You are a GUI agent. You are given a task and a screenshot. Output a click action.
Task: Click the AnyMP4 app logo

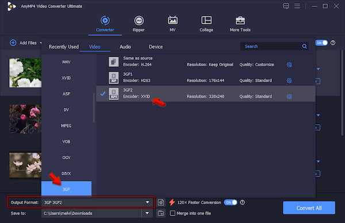click(x=11, y=6)
